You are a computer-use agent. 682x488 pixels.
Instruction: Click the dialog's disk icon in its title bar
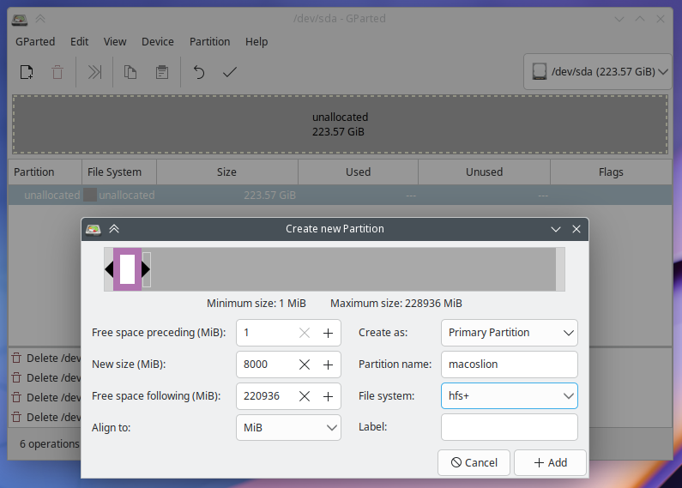point(94,229)
